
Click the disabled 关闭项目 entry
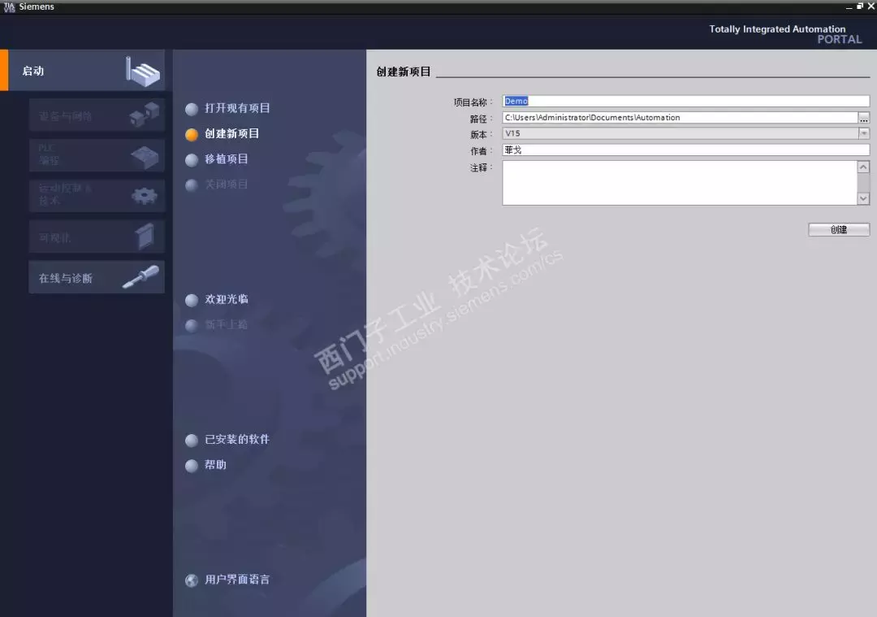pos(227,185)
